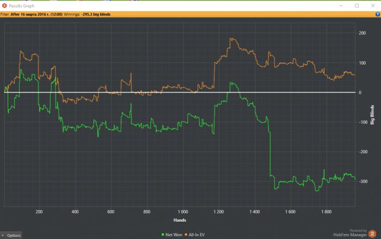This screenshot has width=381, height=239.
Task: Click the 400 hands x-axis label
Action: point(75,212)
